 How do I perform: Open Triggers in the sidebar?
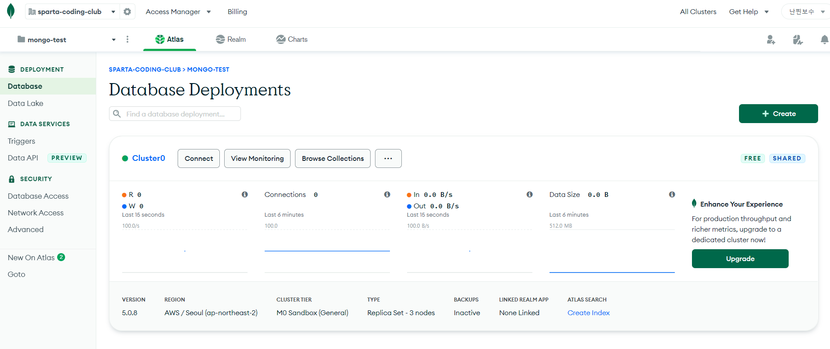pyautogui.click(x=22, y=141)
